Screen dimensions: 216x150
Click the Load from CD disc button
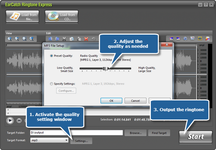click(61, 17)
